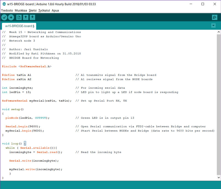The height and width of the screenshot is (189, 221).
Task: Click the 'Serial.write(incomingbyte);' statement
Action: pyautogui.click(x=34, y=161)
